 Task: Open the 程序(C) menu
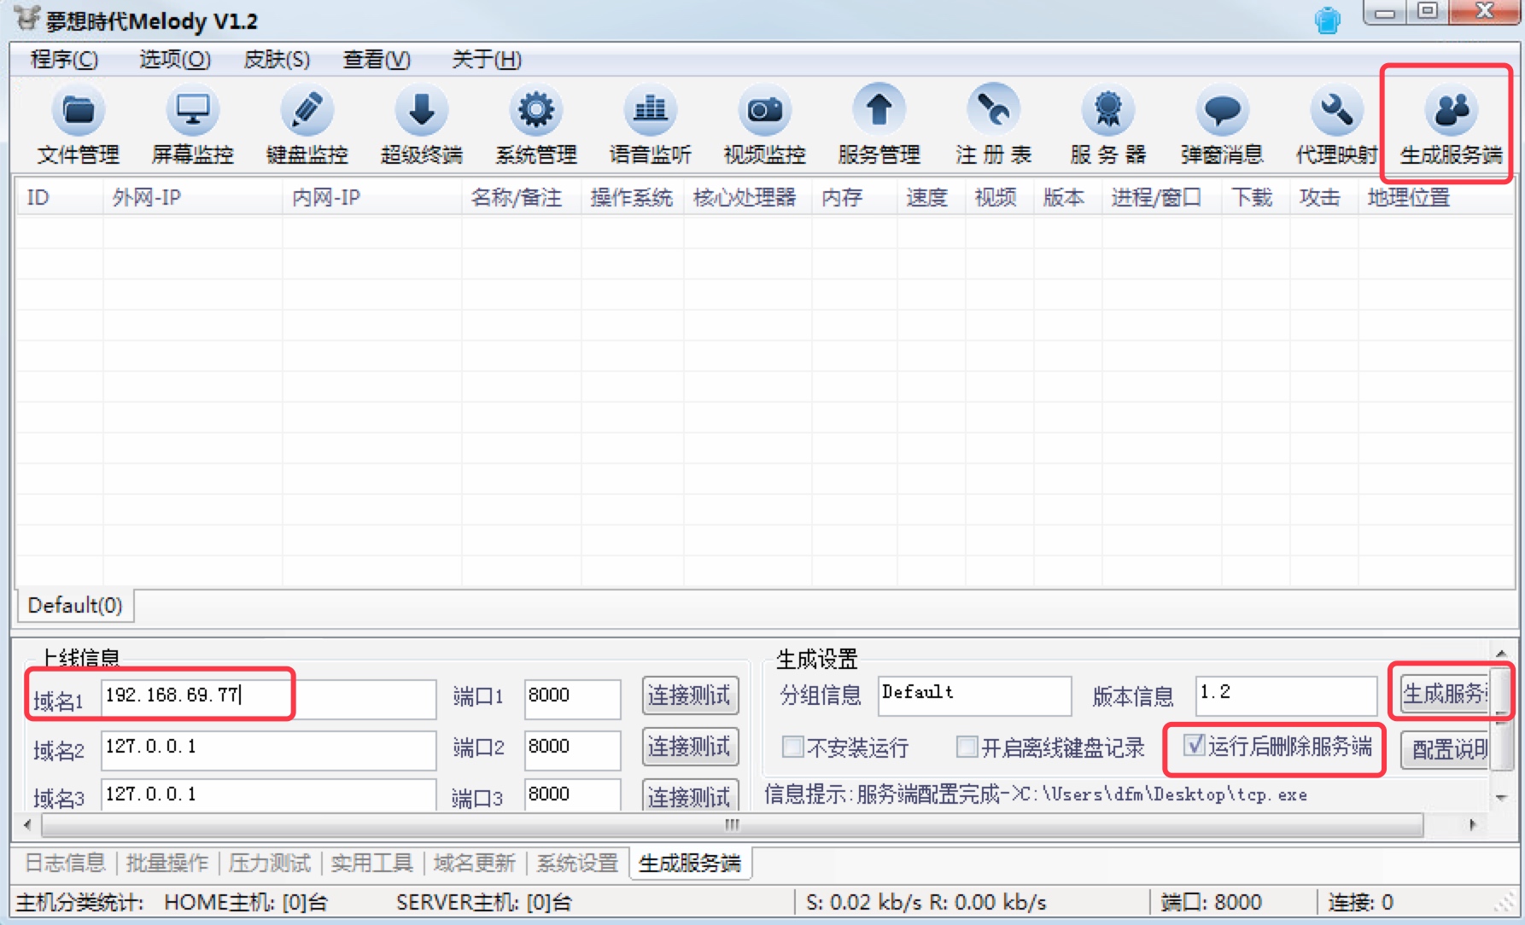click(x=64, y=60)
